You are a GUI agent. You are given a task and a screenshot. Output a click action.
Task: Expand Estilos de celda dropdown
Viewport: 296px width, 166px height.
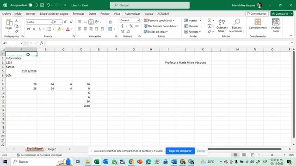pos(167,32)
